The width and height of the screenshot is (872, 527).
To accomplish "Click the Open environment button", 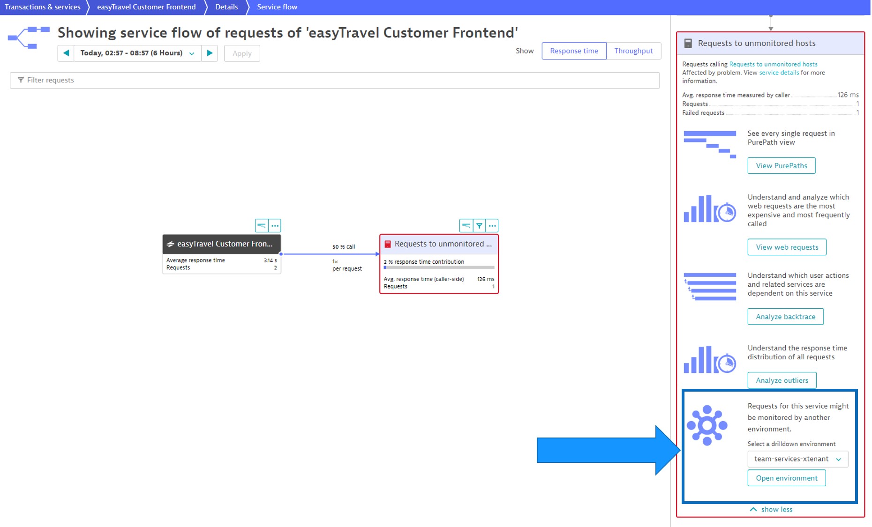I will (786, 478).
